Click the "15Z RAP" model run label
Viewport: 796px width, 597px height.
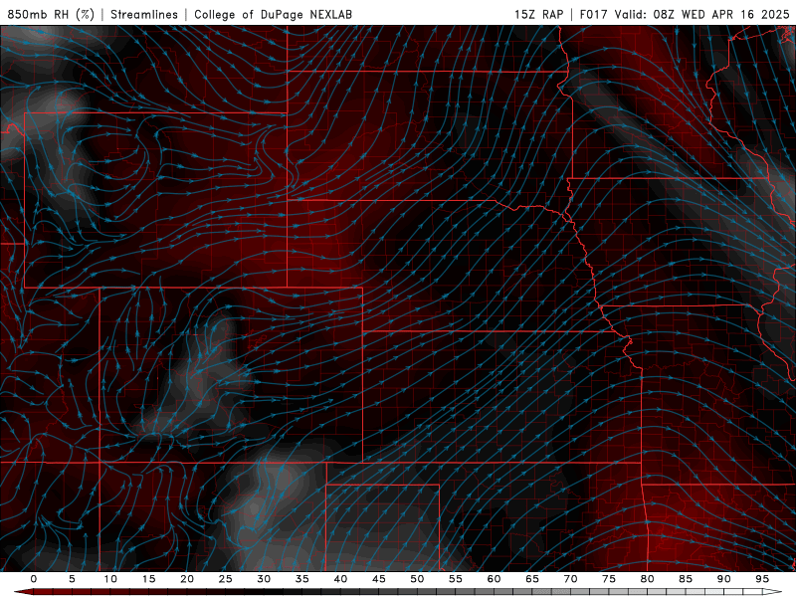tap(538, 14)
